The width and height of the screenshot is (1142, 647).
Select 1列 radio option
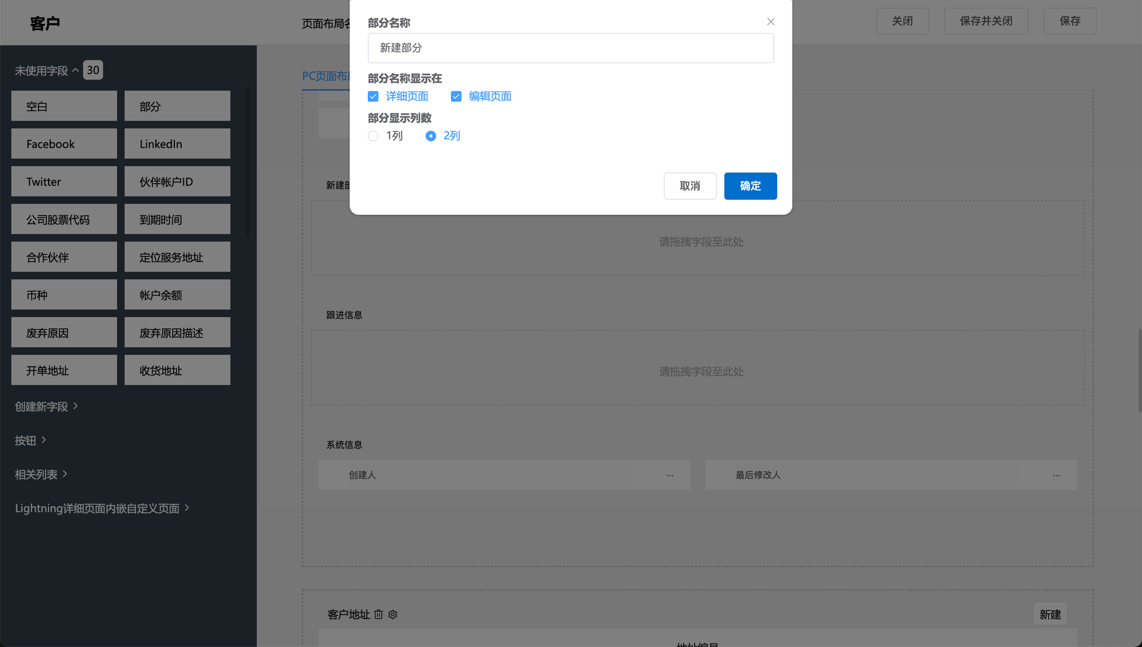(x=373, y=136)
